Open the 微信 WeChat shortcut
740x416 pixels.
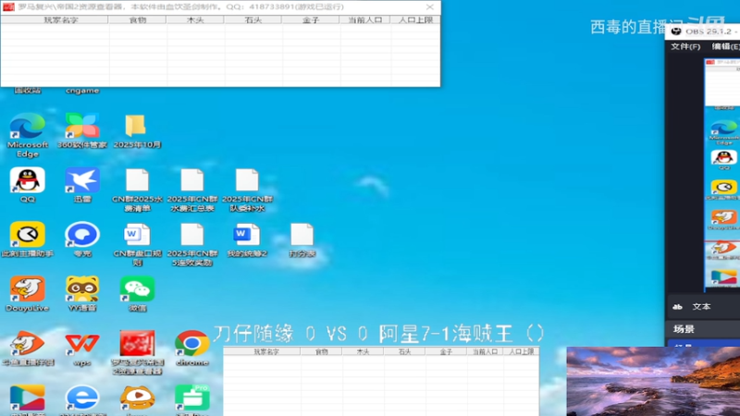point(137,293)
